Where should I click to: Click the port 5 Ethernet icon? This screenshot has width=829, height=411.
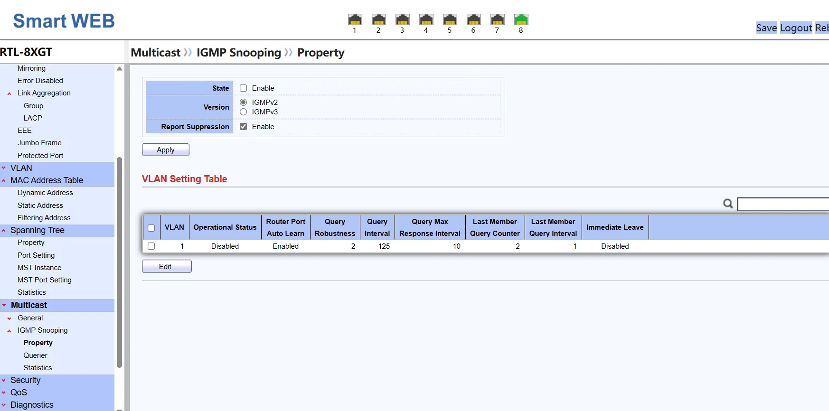pyautogui.click(x=450, y=19)
